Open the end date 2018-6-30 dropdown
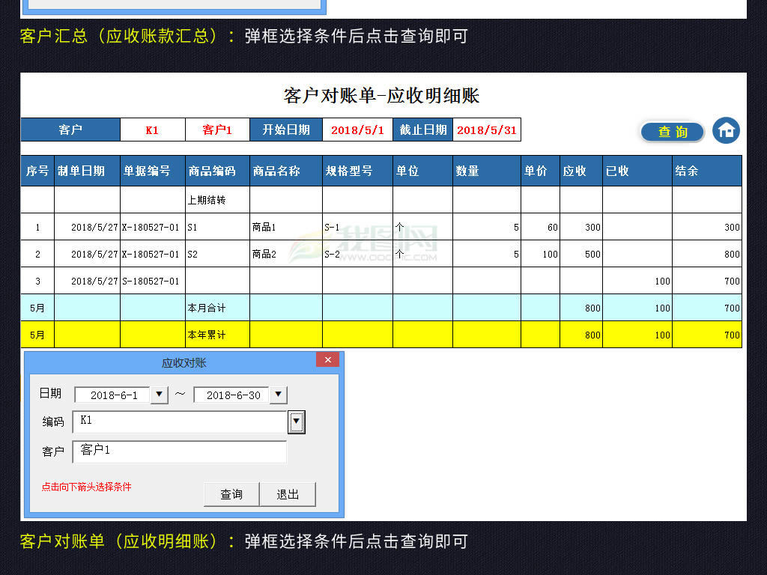Screen dimensions: 767x575 point(278,395)
